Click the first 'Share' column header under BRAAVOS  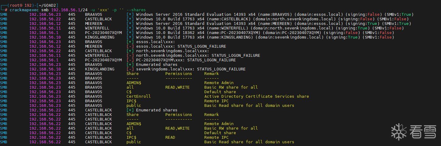coord(132,74)
